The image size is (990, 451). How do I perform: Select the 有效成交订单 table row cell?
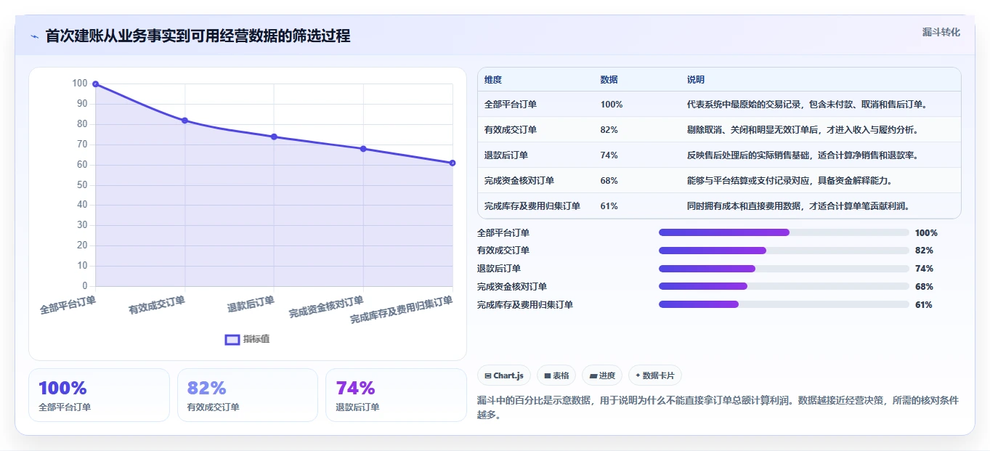click(511, 130)
